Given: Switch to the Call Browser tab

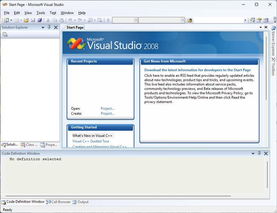Looking at the screenshot, I should click(59, 202).
